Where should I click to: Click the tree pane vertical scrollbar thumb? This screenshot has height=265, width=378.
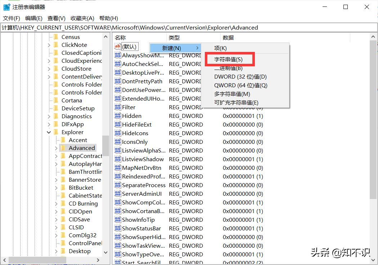pos(105,146)
